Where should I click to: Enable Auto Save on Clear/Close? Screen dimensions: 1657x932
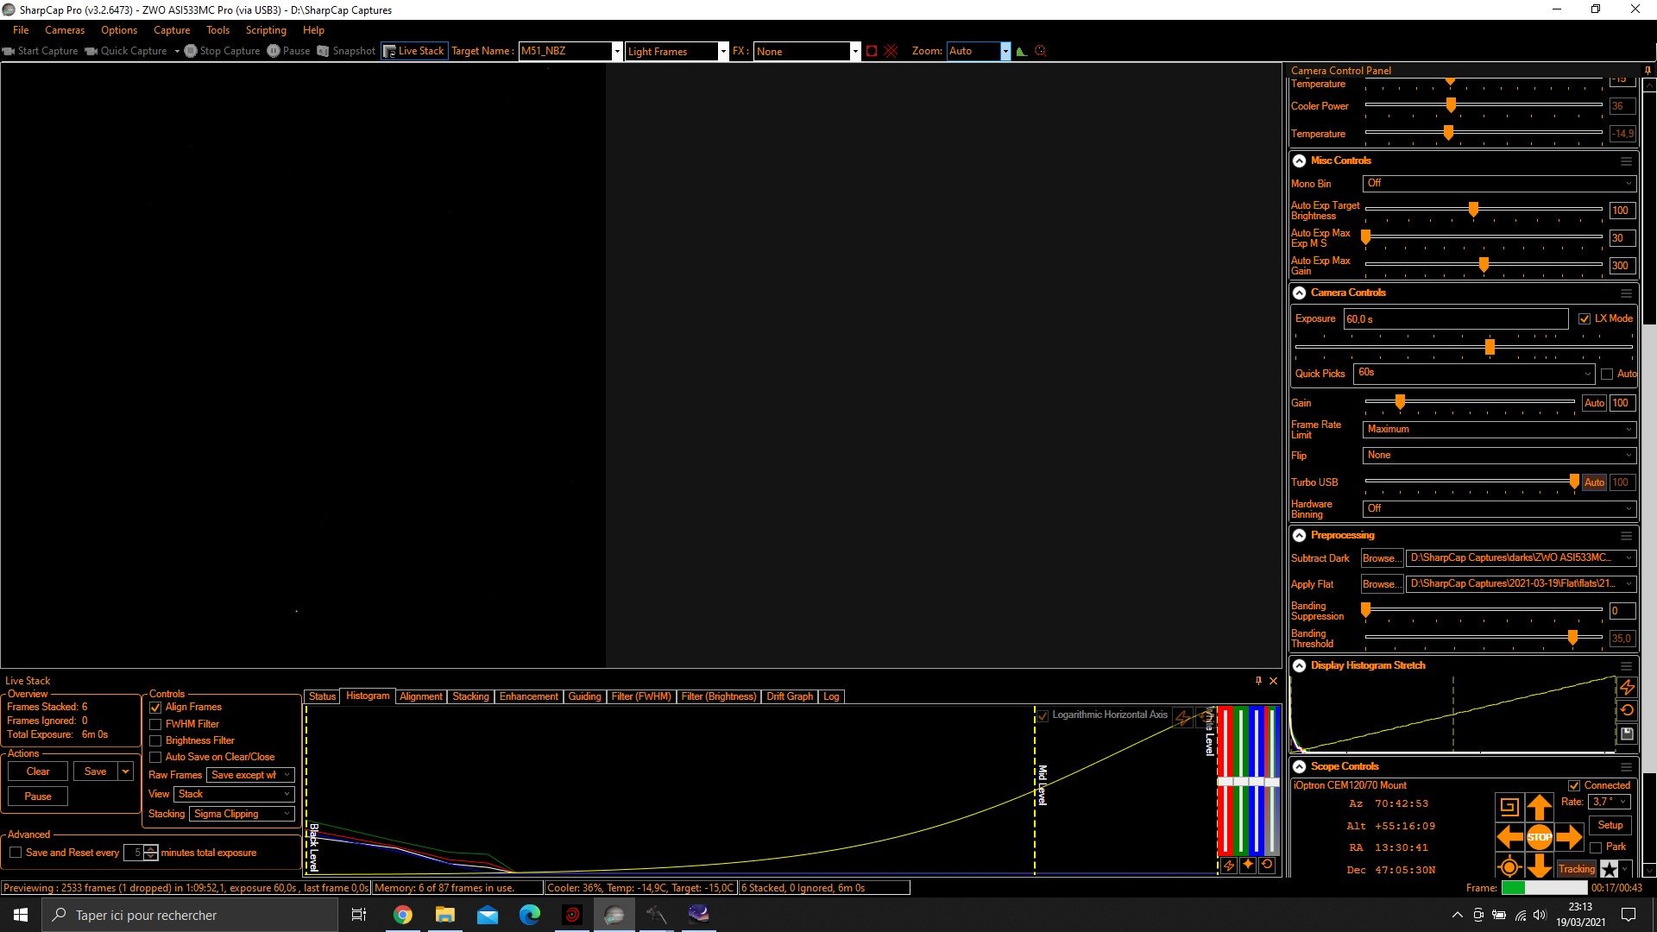155,757
